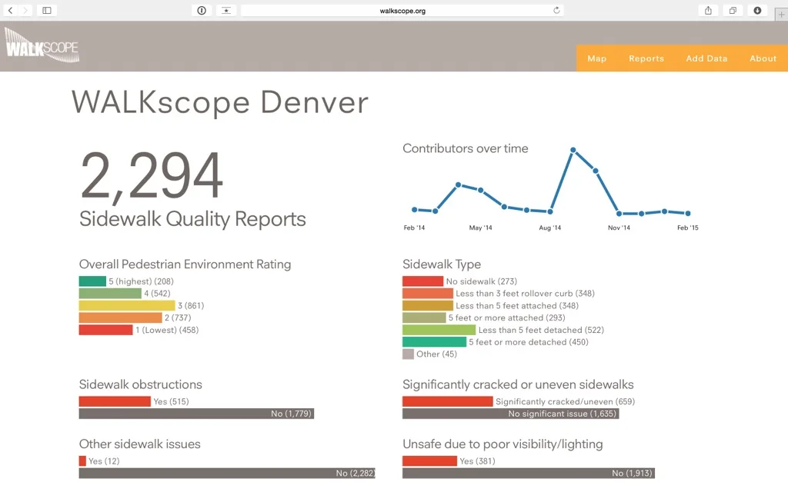The image size is (788, 492).
Task: Click the browser forward arrow
Action: point(25,10)
